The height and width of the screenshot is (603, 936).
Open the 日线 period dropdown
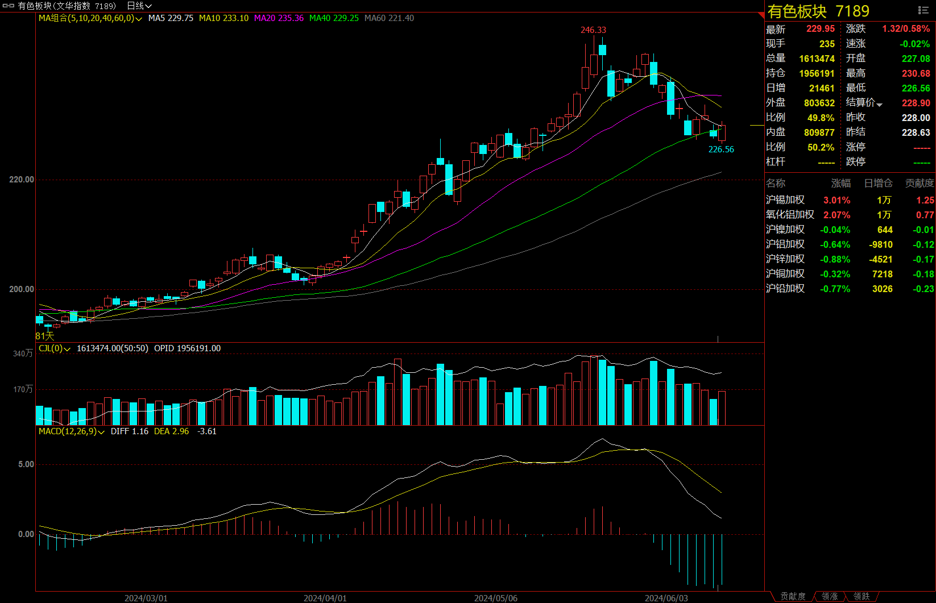coord(139,6)
